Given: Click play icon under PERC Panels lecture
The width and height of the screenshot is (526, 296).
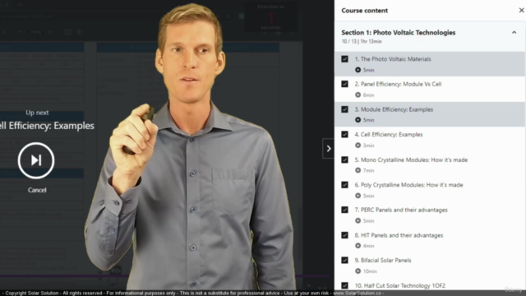Looking at the screenshot, I should coord(358,221).
